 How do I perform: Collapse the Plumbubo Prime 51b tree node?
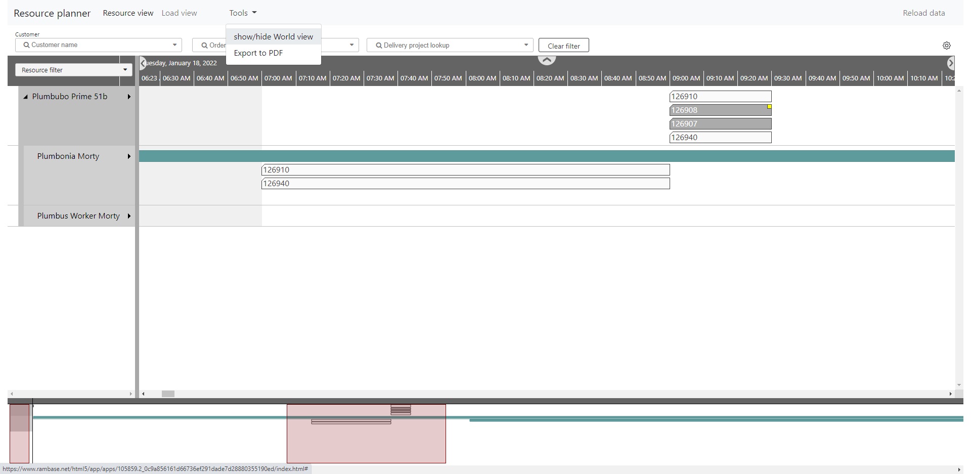click(x=25, y=97)
